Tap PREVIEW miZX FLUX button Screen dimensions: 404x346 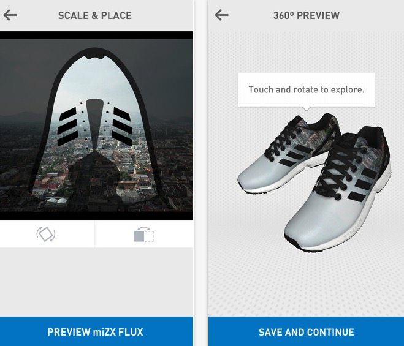pyautogui.click(x=96, y=331)
